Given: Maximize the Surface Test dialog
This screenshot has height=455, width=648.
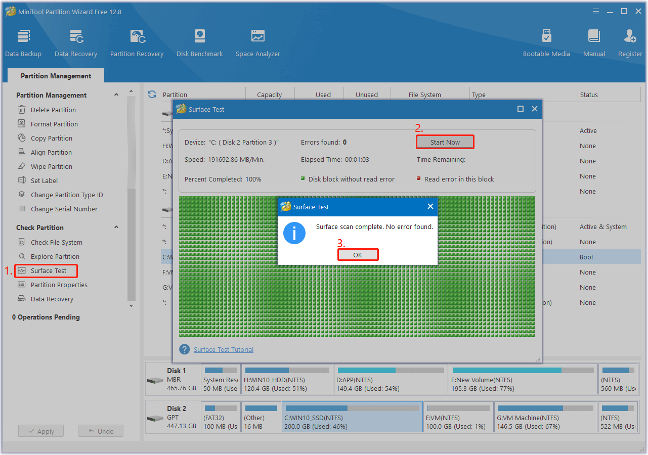Looking at the screenshot, I should (x=521, y=109).
